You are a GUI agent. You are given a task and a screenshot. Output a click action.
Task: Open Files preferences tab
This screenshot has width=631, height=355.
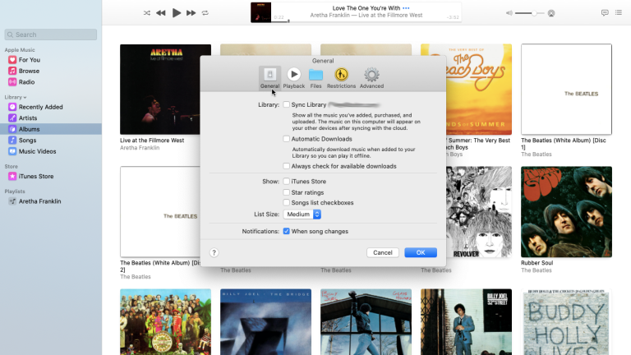[315, 78]
